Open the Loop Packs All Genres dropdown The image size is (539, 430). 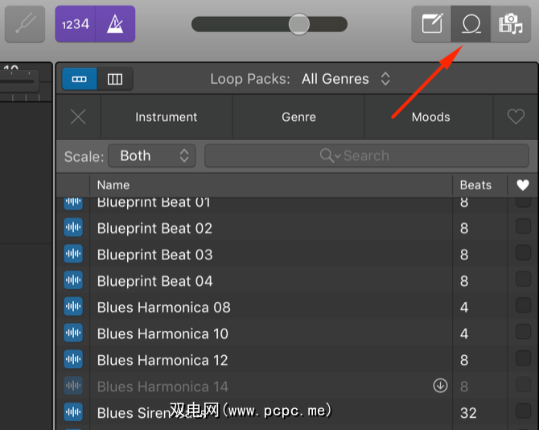pyautogui.click(x=346, y=79)
